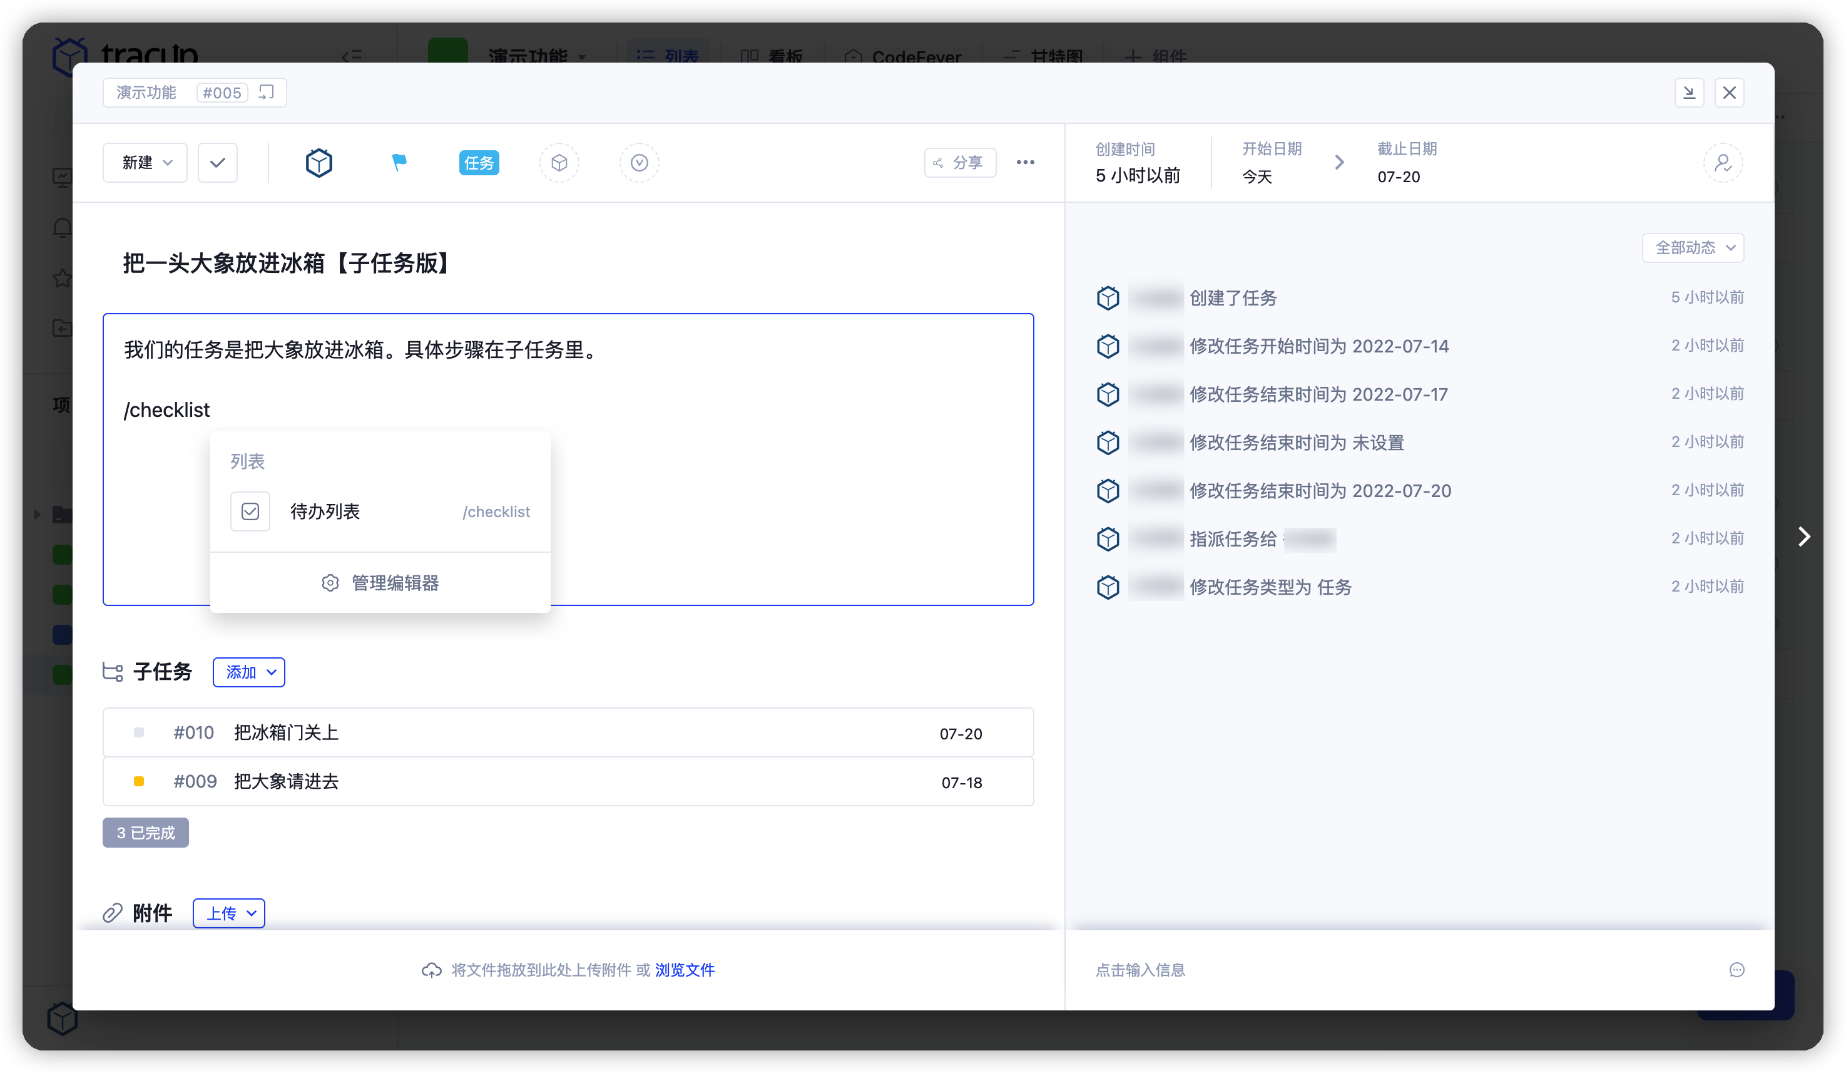Click the dashed version circle icon
This screenshot has width=1846, height=1073.
639,162
